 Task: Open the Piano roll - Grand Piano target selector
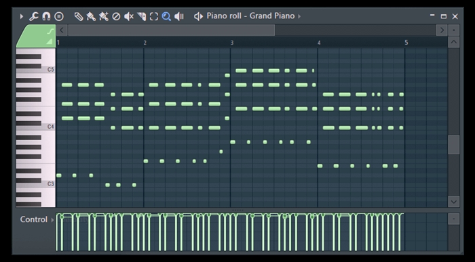point(250,16)
